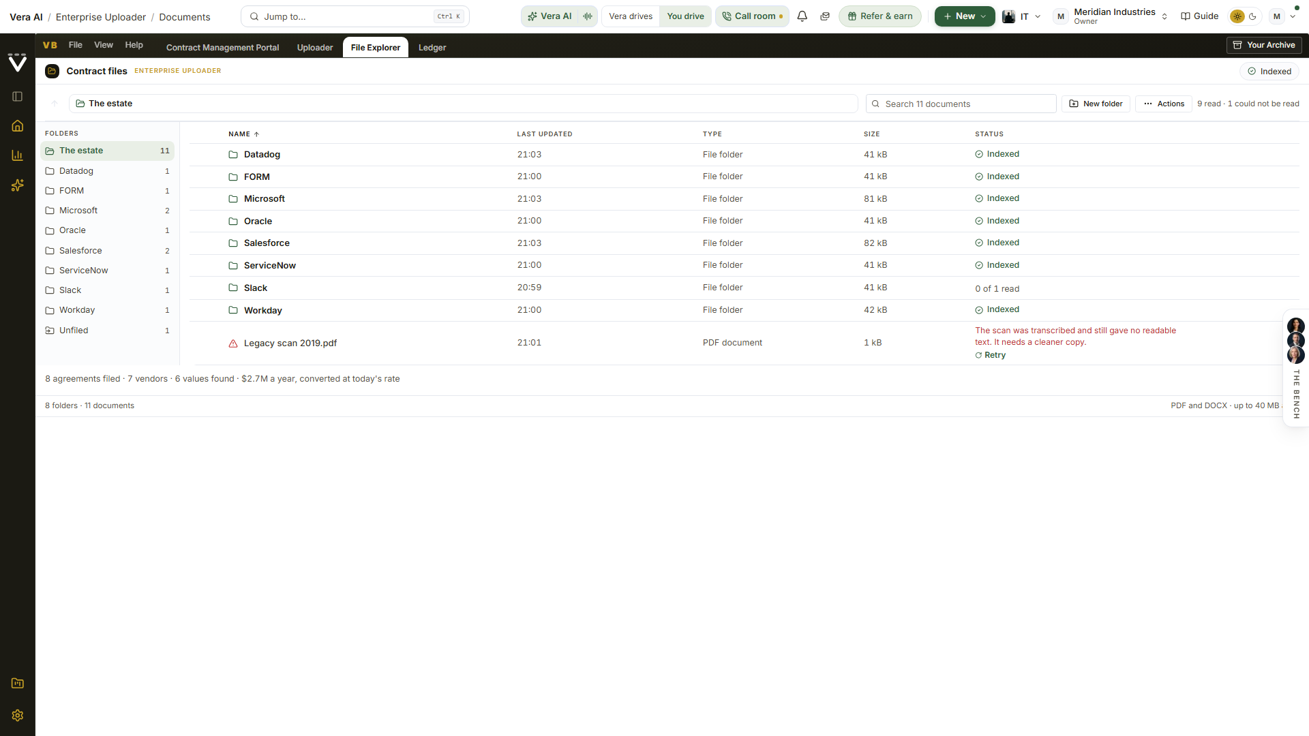Screen dimensions: 1309x736
Task: Click the Enterprise Uploader breadcrumb
Action: click(101, 17)
